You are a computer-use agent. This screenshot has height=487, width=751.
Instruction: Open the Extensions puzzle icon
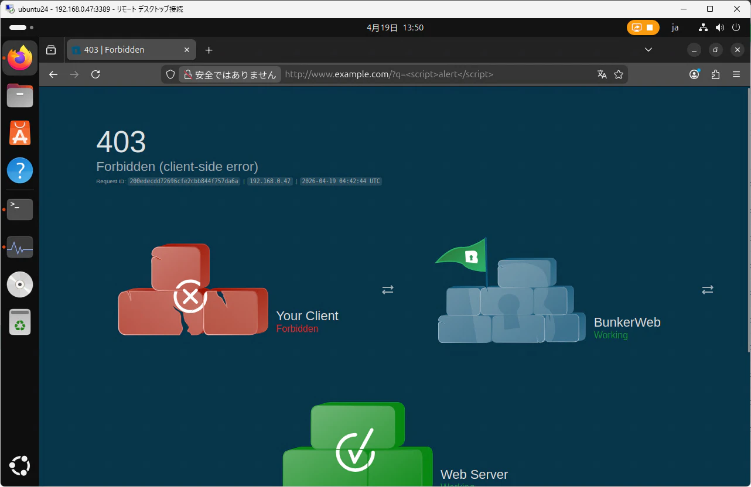(x=715, y=74)
